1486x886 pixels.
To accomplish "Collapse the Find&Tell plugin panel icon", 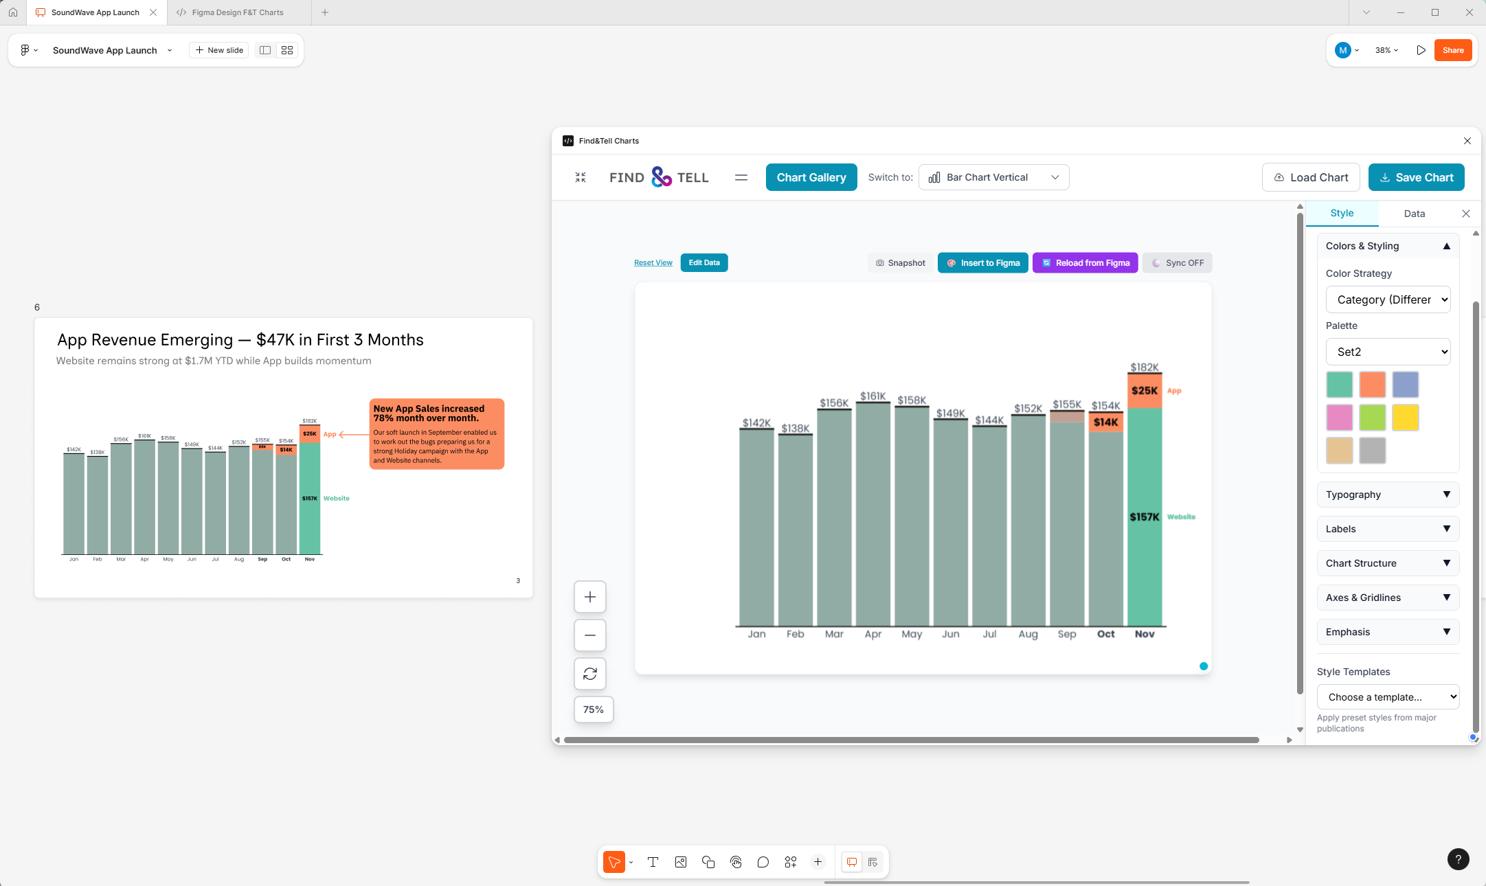I will click(581, 177).
